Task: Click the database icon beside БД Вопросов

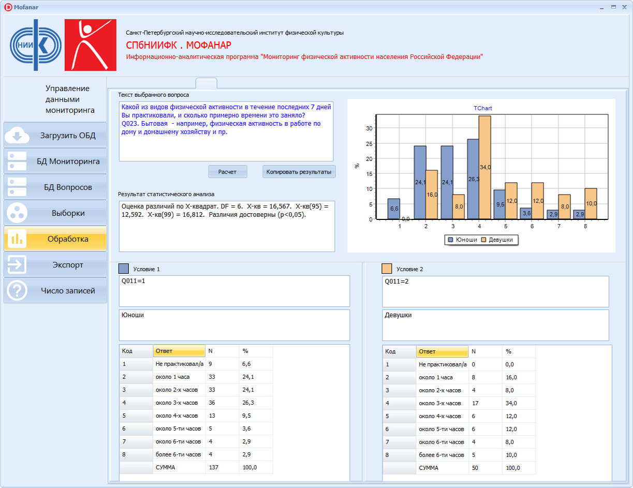Action: pyautogui.click(x=17, y=187)
